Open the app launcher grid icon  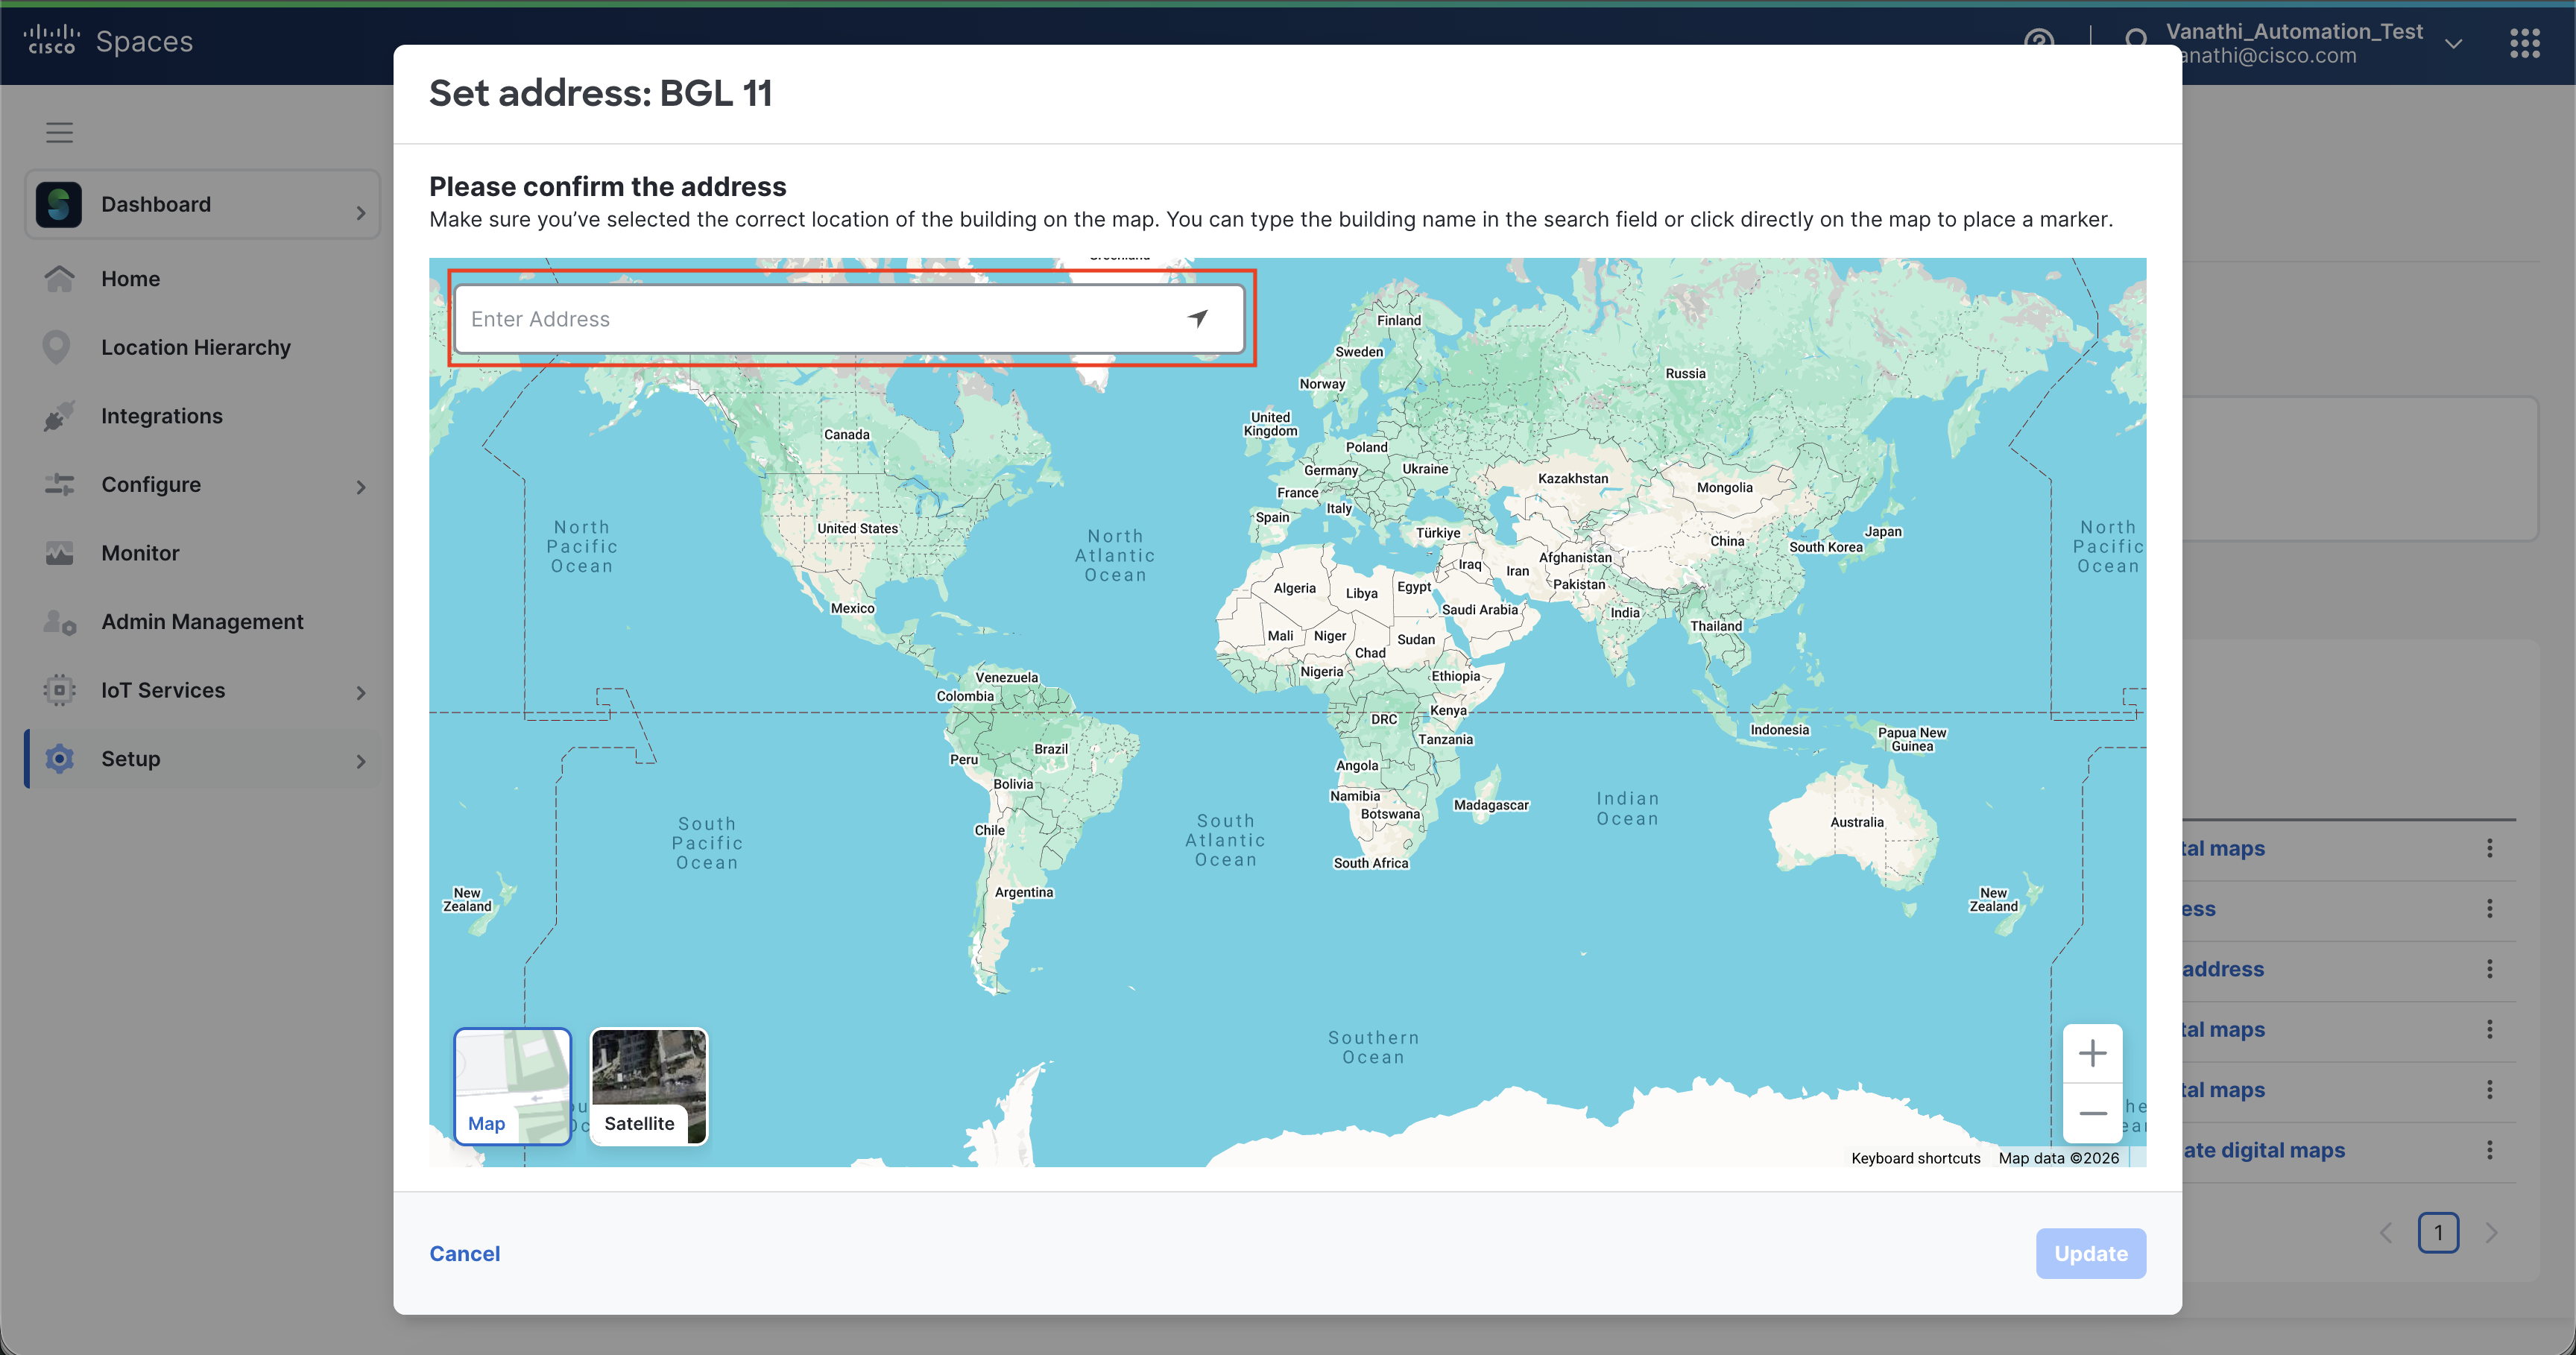(2524, 43)
